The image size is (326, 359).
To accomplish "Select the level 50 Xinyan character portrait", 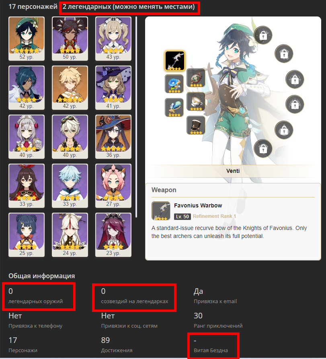I will pyautogui.click(x=70, y=39).
